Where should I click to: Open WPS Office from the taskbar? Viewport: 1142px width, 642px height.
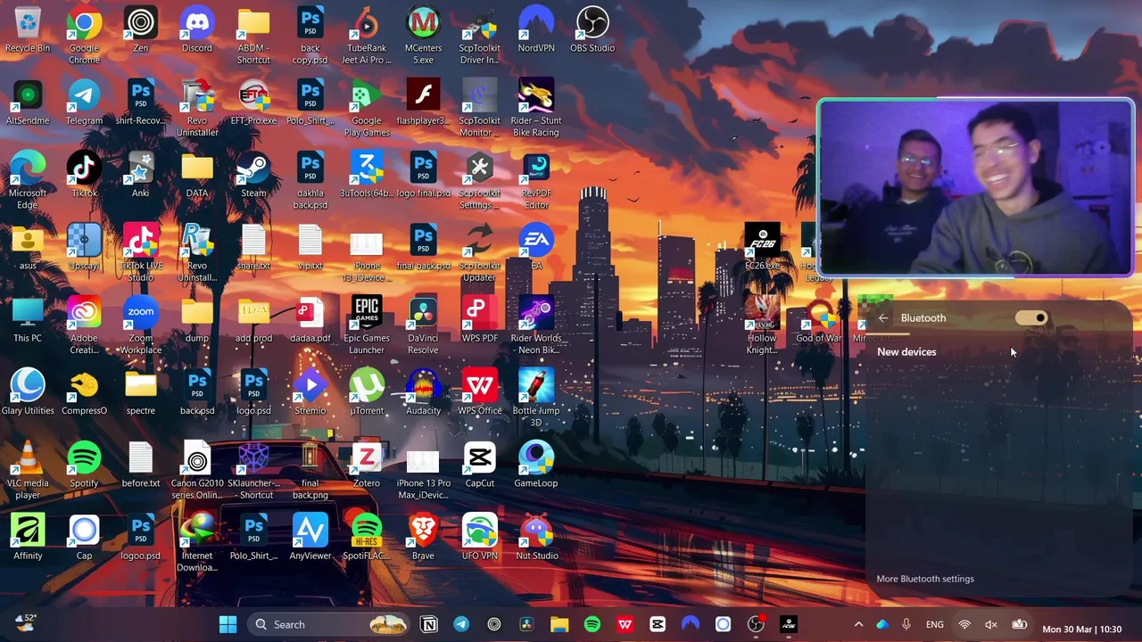(625, 624)
